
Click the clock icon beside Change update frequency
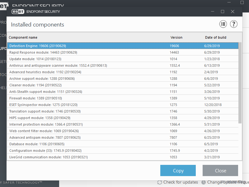click(x=204, y=182)
